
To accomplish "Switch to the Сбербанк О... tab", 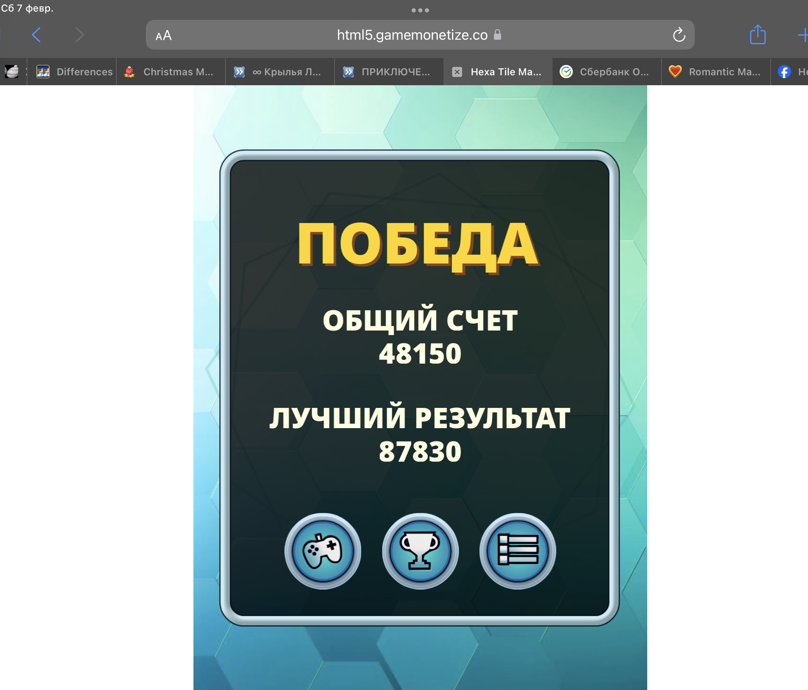I will click(x=607, y=72).
